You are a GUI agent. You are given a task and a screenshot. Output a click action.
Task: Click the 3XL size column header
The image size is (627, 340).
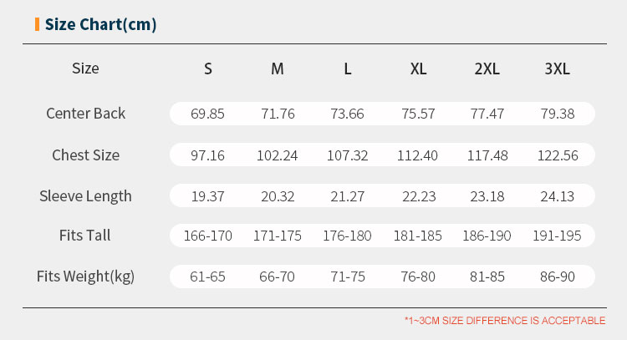557,69
